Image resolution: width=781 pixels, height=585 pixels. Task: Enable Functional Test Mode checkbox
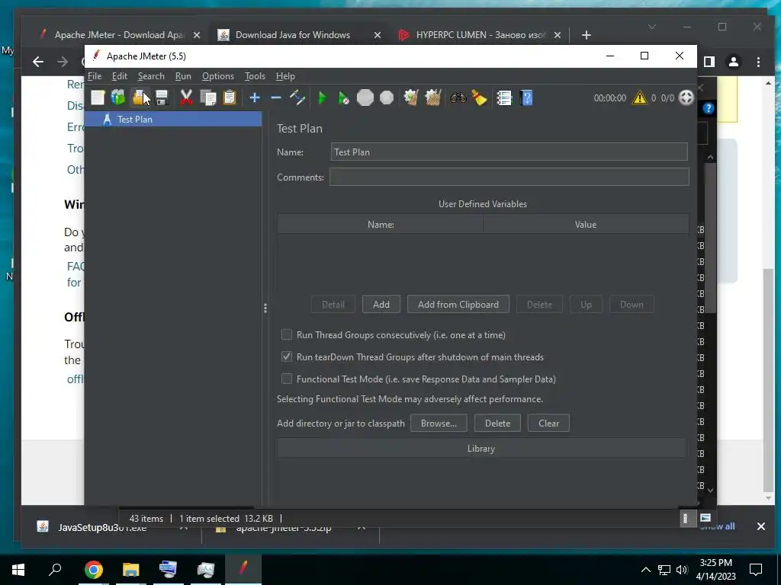tap(287, 379)
